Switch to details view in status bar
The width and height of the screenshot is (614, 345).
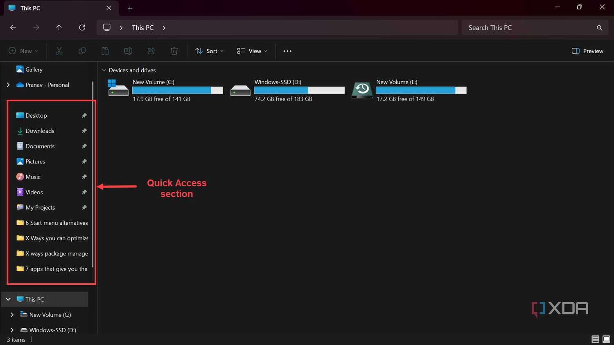point(595,339)
